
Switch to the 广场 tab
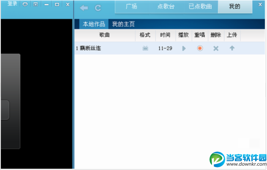131,6
